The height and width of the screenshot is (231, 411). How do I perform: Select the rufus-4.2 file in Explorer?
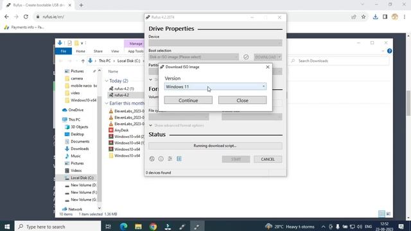121,95
